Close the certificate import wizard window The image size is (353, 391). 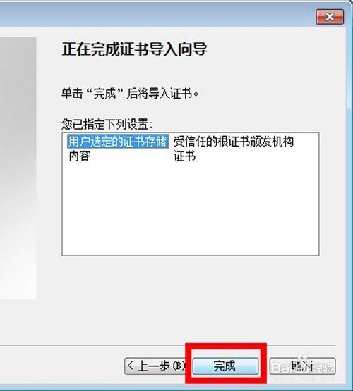[330, 17]
